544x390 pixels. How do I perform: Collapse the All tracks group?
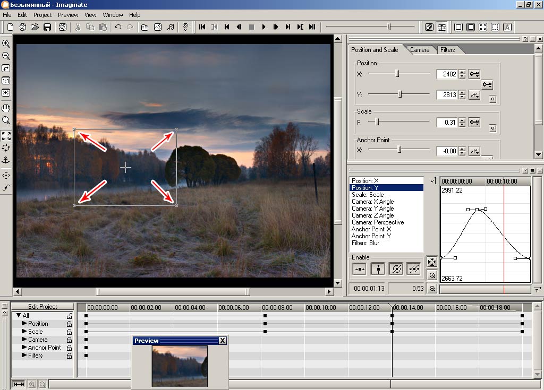click(19, 316)
